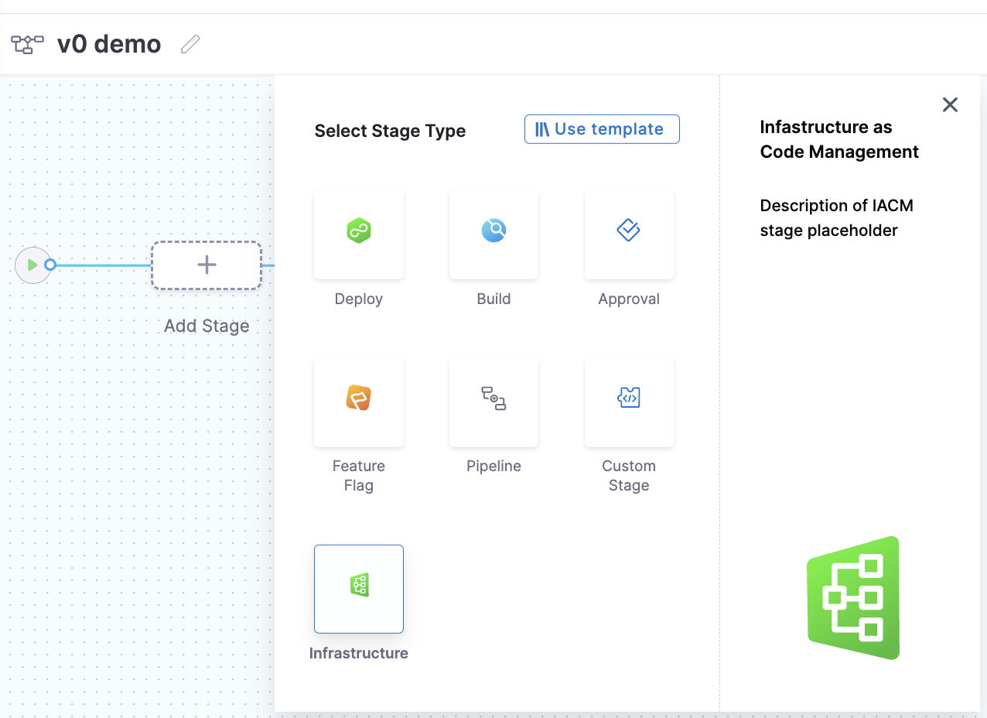Open the Use template dialog
The image size is (987, 718).
[x=602, y=128]
